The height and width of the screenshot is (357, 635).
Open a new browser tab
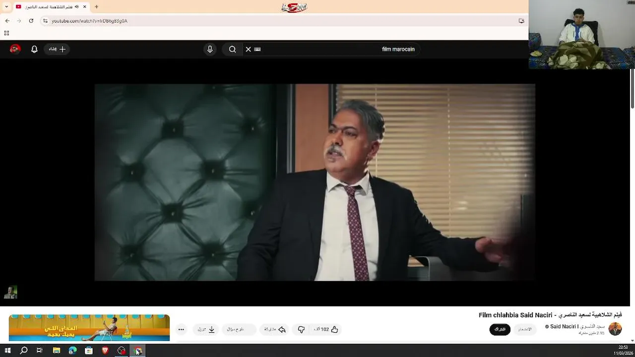(96, 6)
